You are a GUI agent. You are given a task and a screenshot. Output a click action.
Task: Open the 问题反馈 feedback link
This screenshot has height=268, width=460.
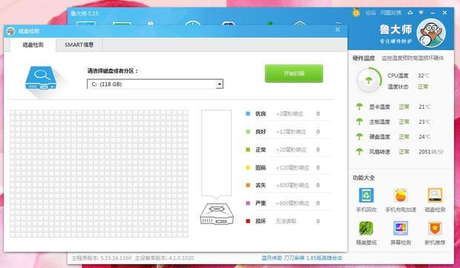(391, 13)
